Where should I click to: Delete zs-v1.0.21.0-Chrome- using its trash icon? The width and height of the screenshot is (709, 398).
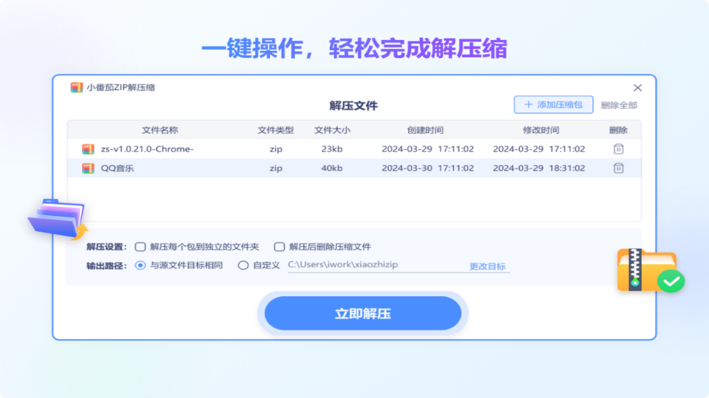pos(618,149)
